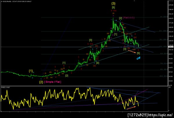Click the highlighted current price tag 1094.17
This screenshot has width=174, height=118.
coord(170,47)
